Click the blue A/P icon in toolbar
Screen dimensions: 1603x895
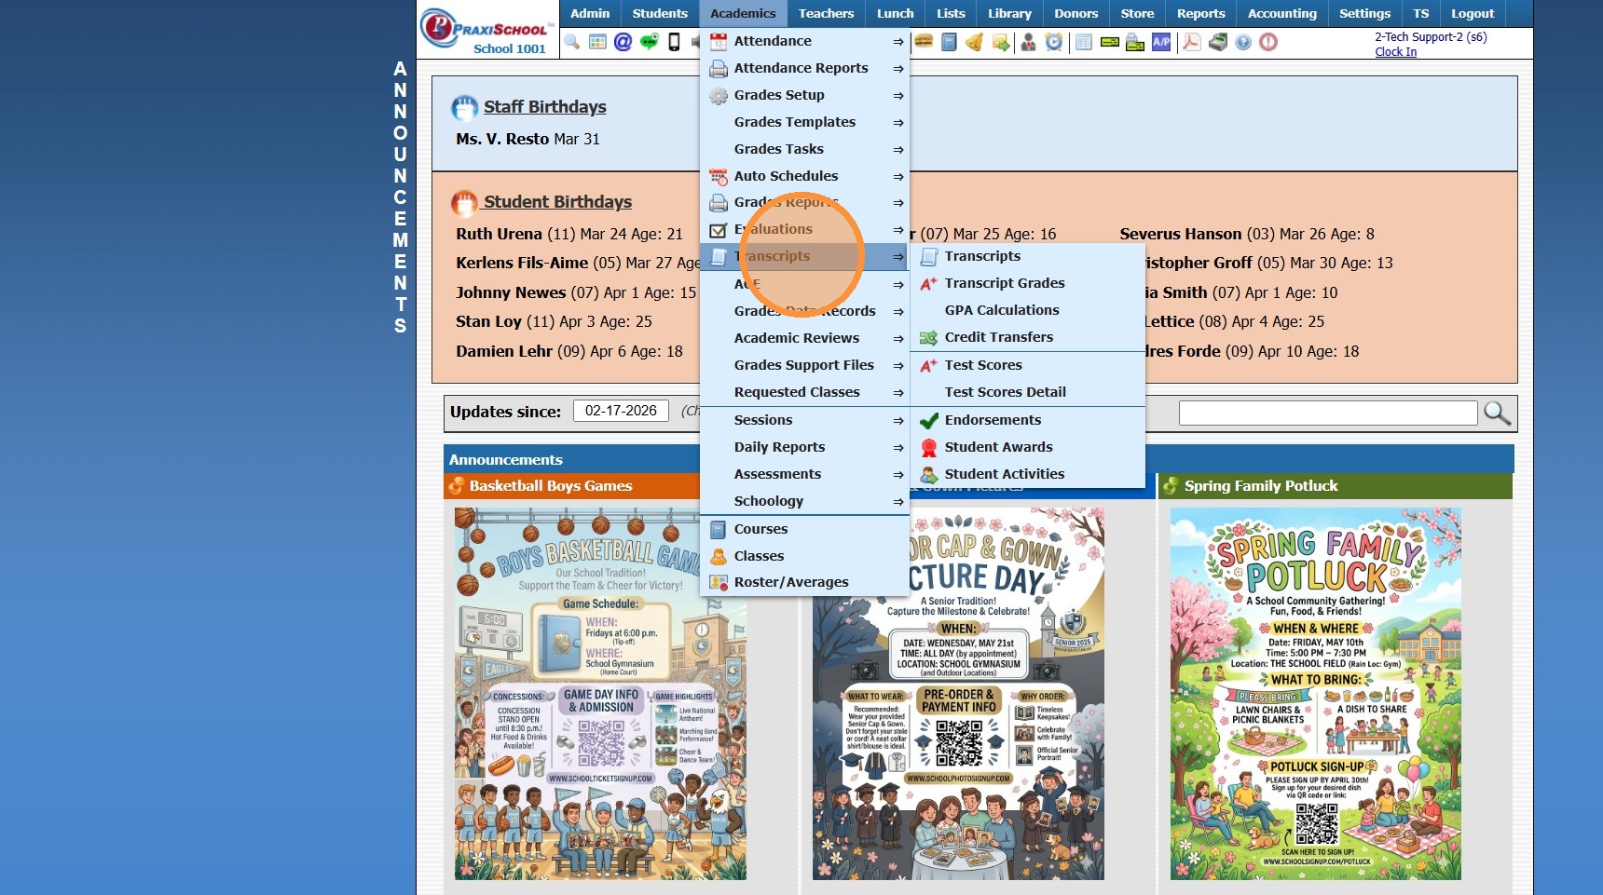point(1161,42)
